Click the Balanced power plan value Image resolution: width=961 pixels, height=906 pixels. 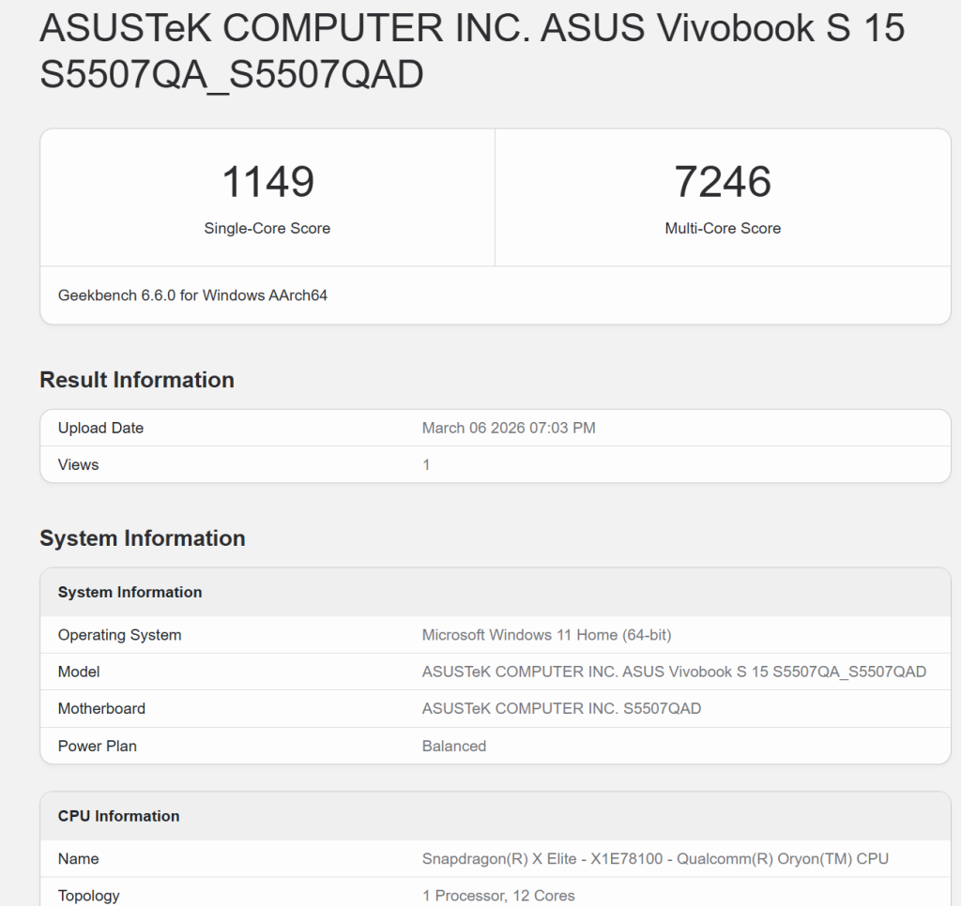click(454, 746)
